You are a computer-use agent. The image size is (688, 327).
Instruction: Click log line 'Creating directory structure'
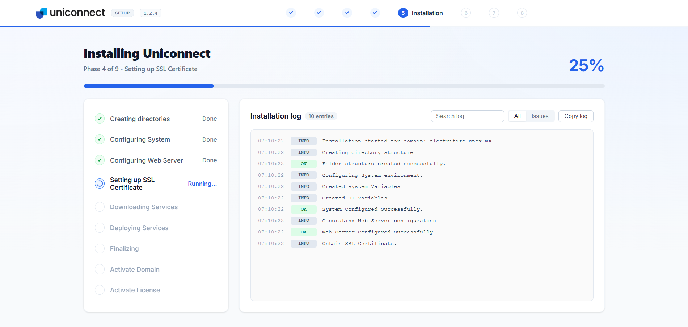(368, 152)
